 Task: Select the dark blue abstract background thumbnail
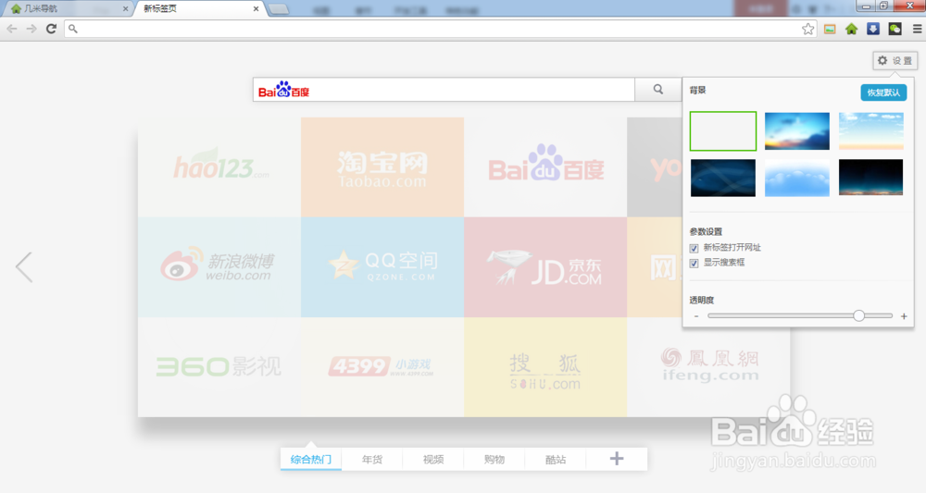(723, 178)
